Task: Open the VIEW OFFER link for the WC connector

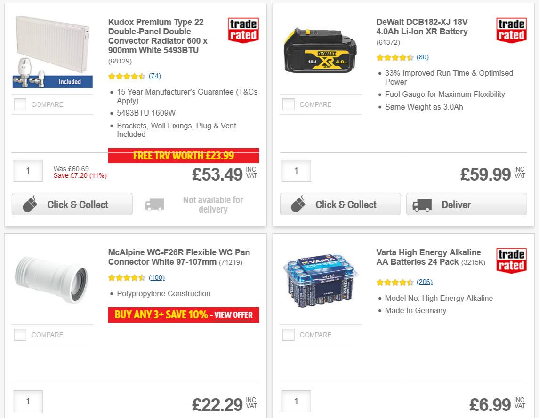Action: 233,315
